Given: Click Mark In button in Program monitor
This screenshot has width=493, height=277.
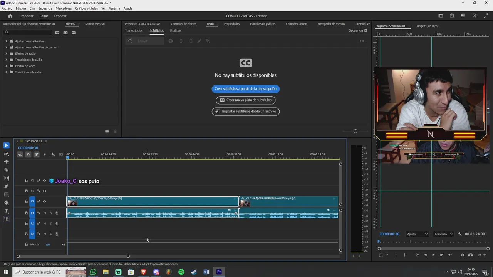Looking at the screenshot, I should 397,255.
